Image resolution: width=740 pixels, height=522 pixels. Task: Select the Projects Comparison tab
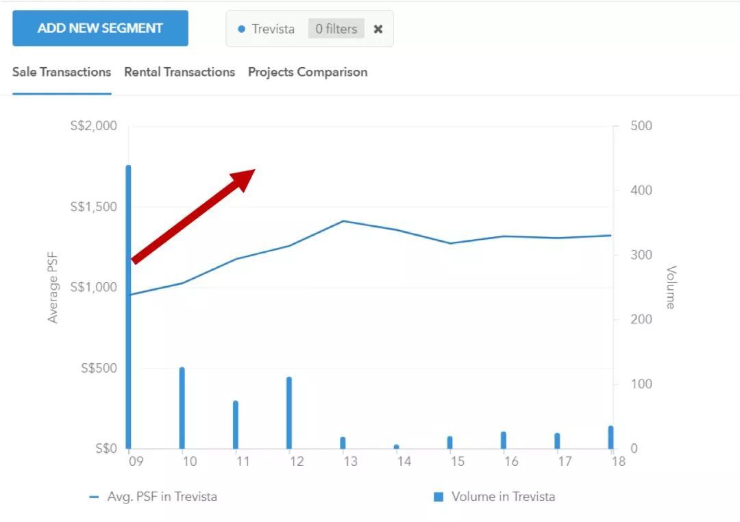click(308, 72)
